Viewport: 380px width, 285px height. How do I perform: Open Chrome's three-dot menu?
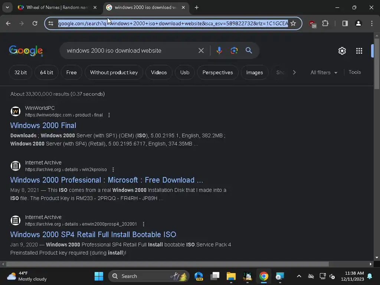coord(372,23)
